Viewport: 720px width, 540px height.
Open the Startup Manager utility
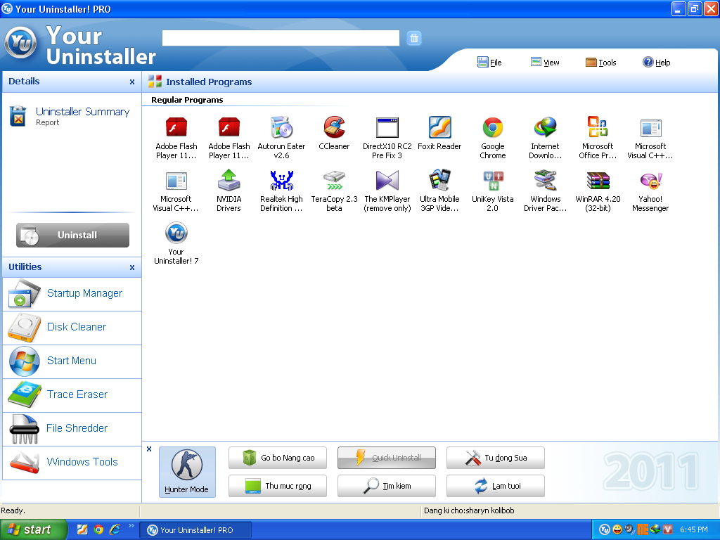click(x=72, y=294)
